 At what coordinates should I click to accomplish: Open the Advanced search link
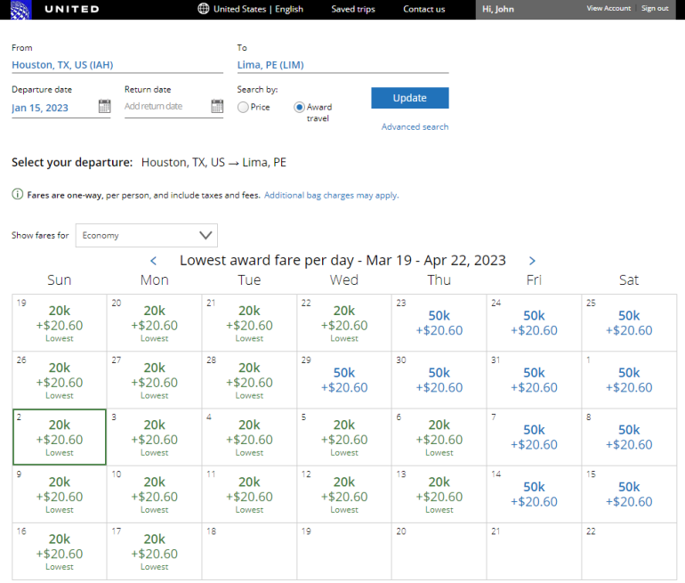click(415, 127)
